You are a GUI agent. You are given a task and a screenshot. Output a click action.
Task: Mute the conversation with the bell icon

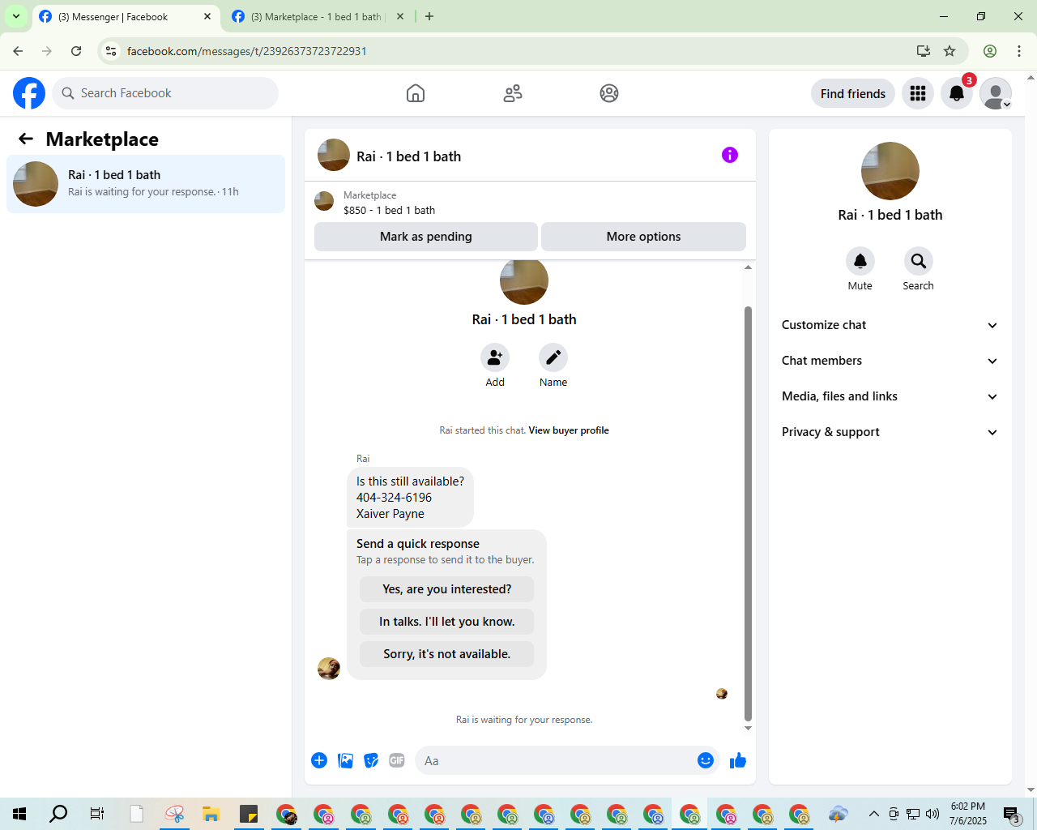click(860, 261)
